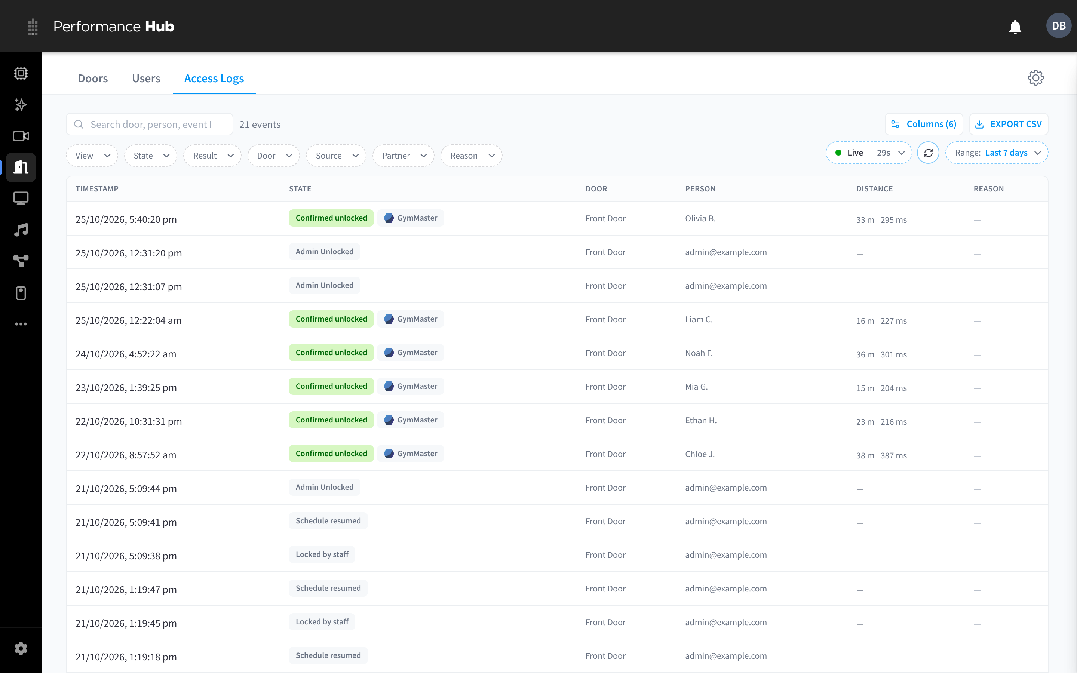Switch to the Doors tab
Viewport: 1077px width, 673px height.
pos(93,79)
